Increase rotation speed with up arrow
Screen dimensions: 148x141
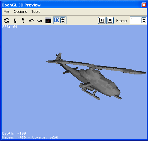click(63, 19)
